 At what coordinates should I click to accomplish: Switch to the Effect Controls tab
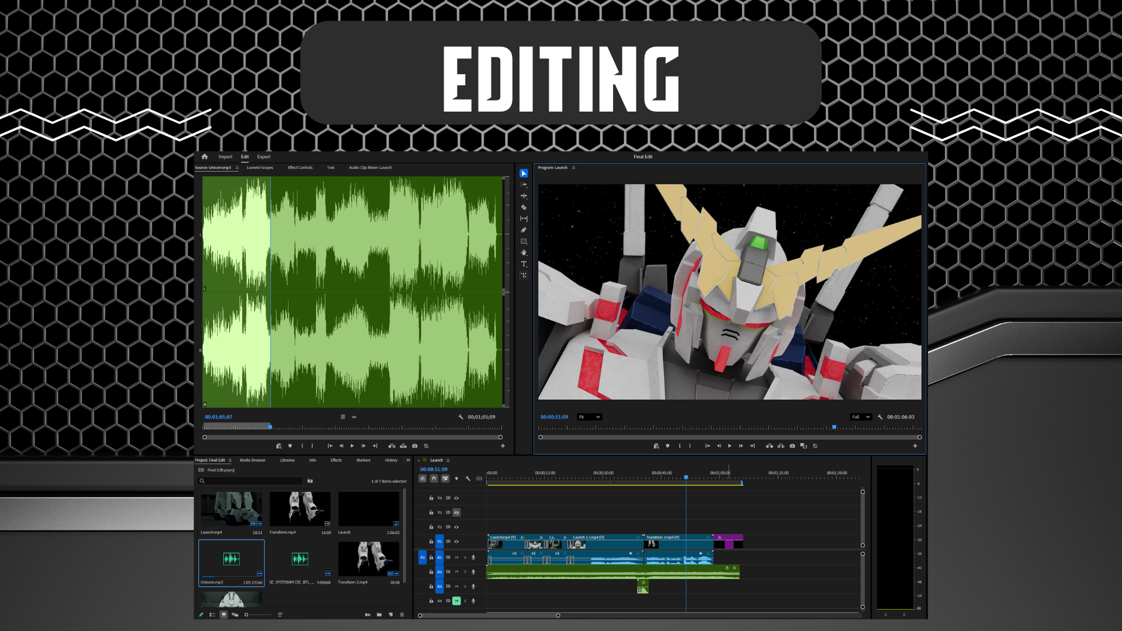pyautogui.click(x=300, y=168)
